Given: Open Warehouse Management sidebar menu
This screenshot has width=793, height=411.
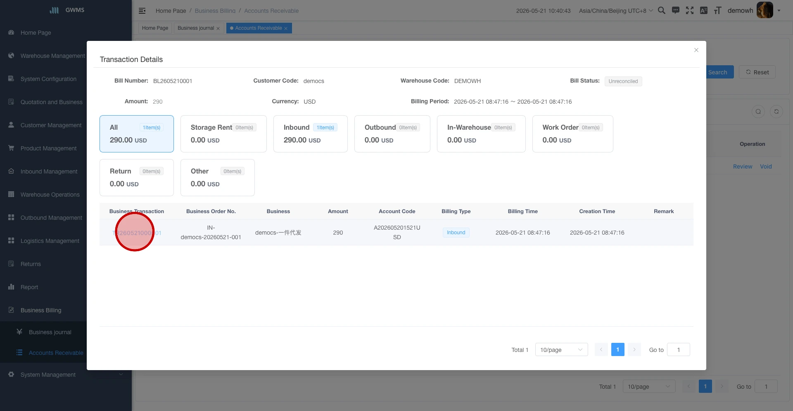Looking at the screenshot, I should [53, 56].
